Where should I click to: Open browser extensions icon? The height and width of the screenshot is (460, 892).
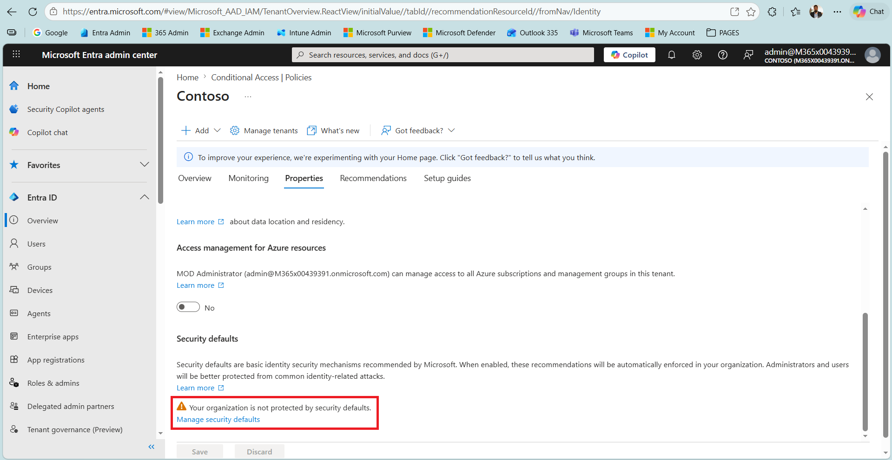click(x=772, y=12)
